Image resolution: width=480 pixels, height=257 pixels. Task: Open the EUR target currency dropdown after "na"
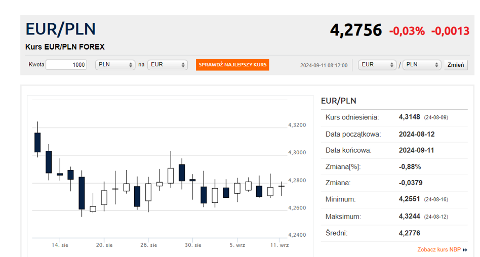[167, 65]
